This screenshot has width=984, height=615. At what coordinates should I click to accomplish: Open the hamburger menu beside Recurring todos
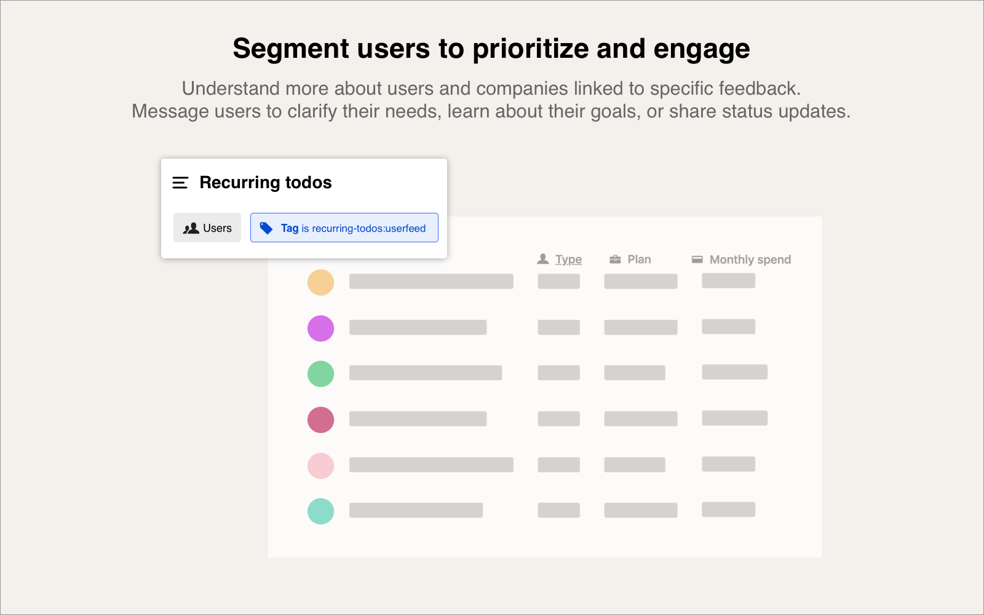tap(180, 183)
